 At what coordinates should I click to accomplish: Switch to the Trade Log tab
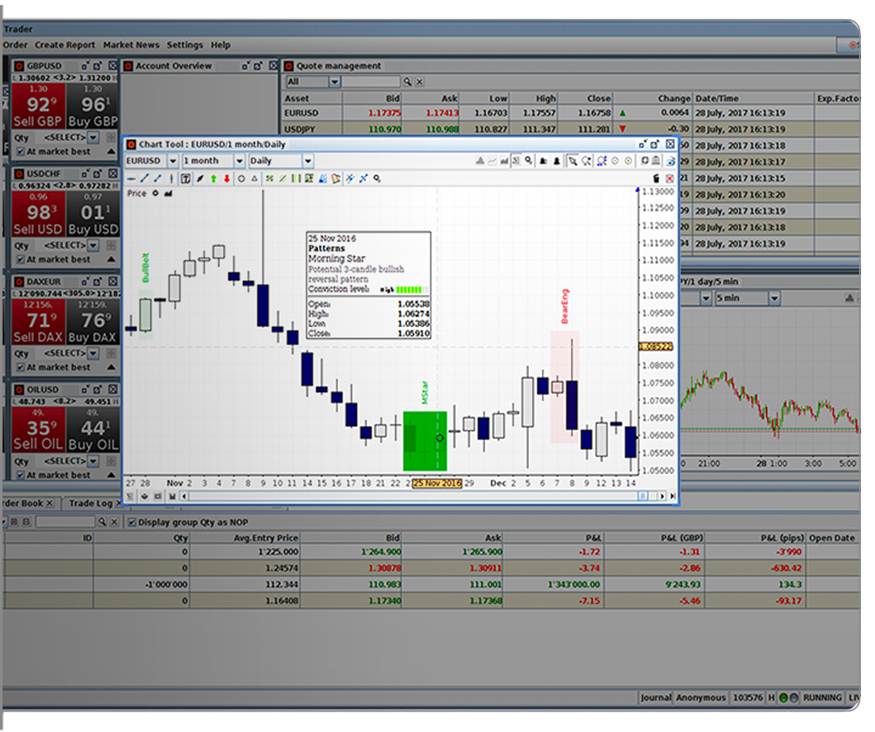tap(85, 503)
